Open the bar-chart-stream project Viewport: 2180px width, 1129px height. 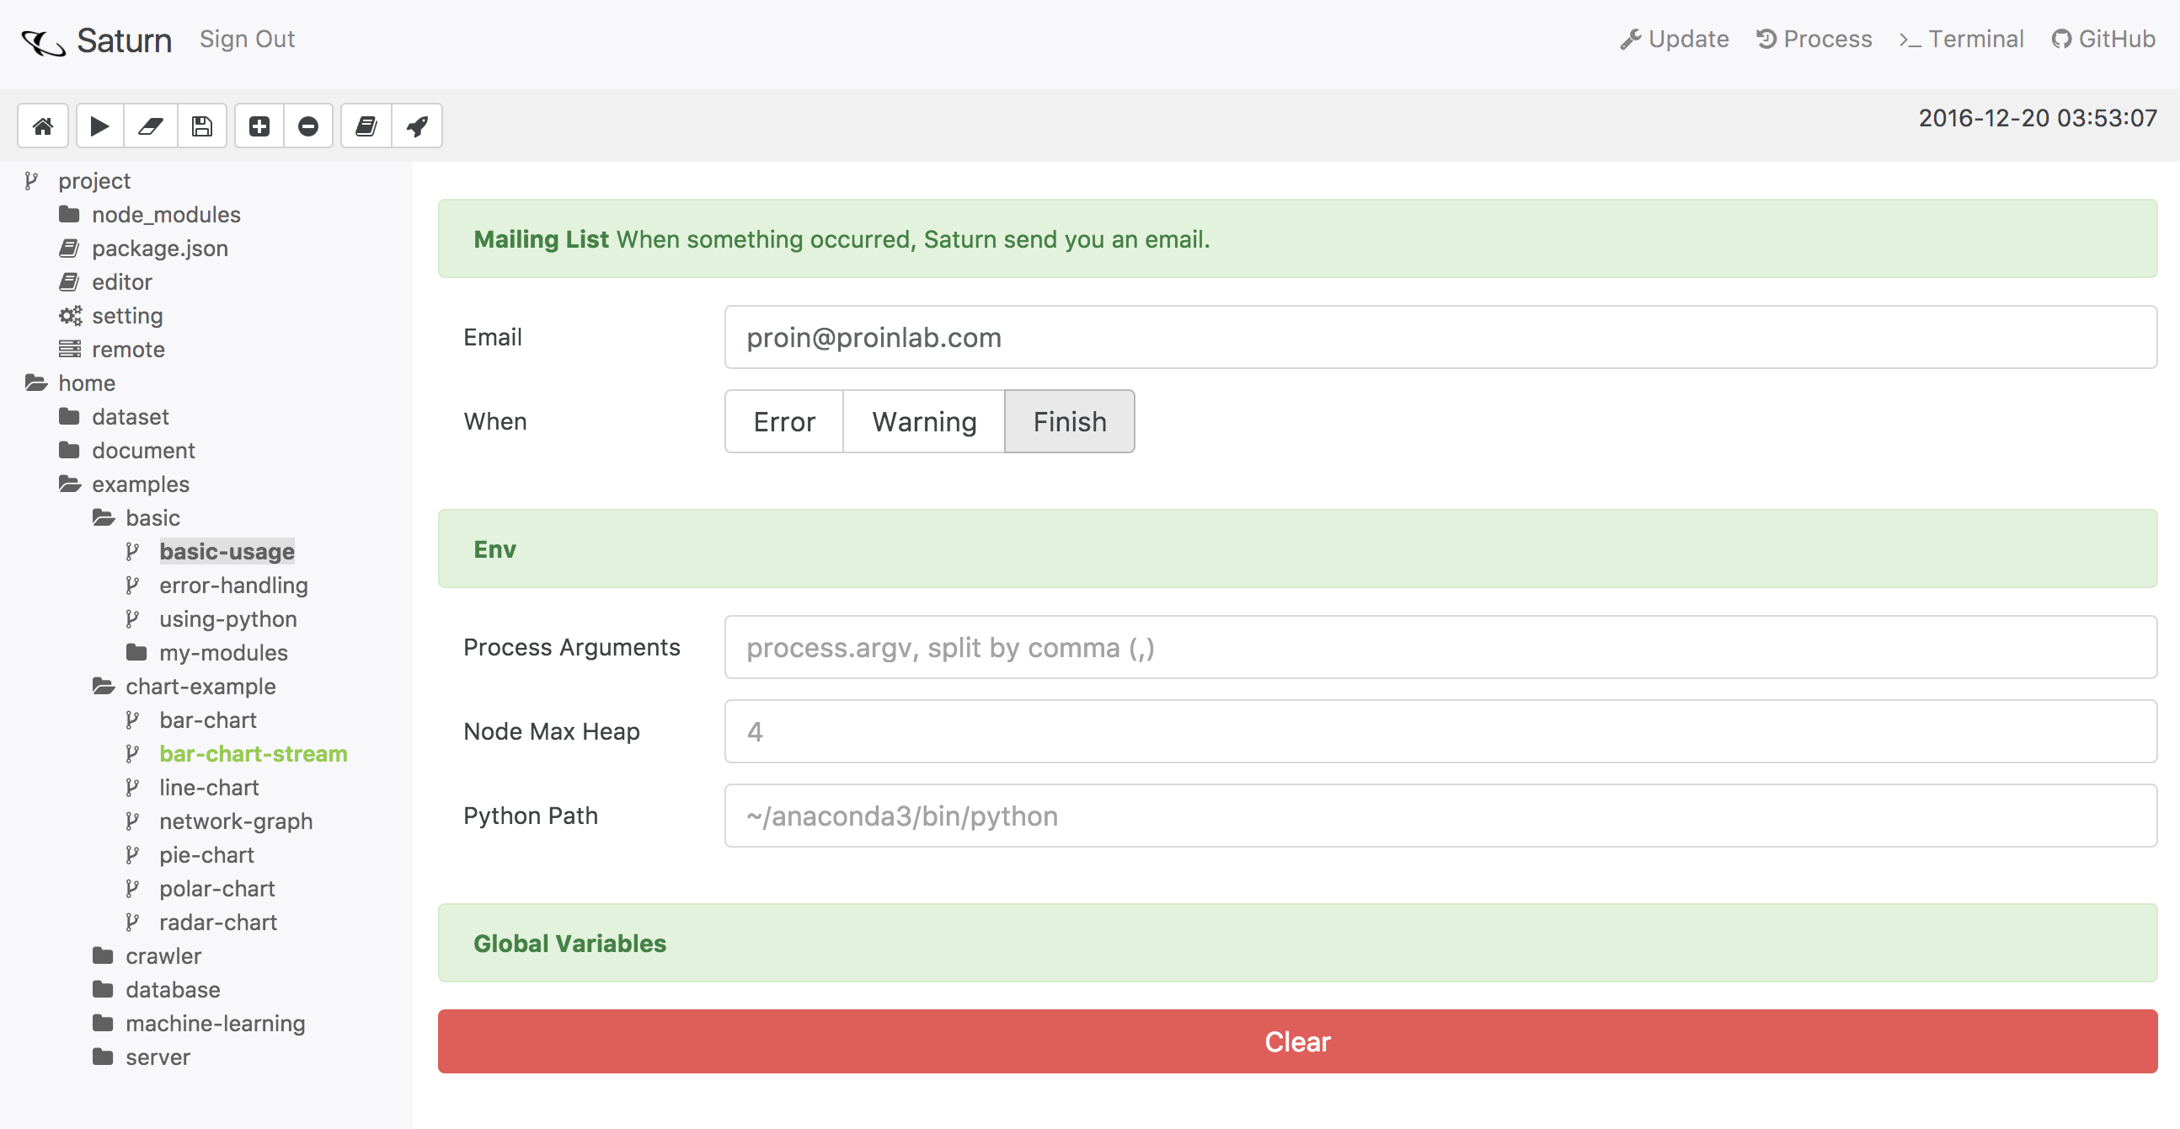pyautogui.click(x=253, y=754)
